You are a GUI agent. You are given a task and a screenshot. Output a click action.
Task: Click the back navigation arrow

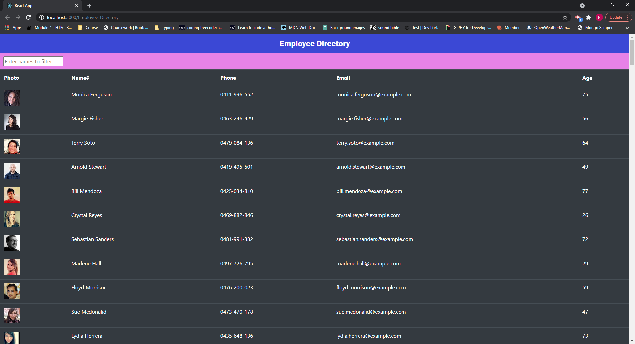click(7, 17)
